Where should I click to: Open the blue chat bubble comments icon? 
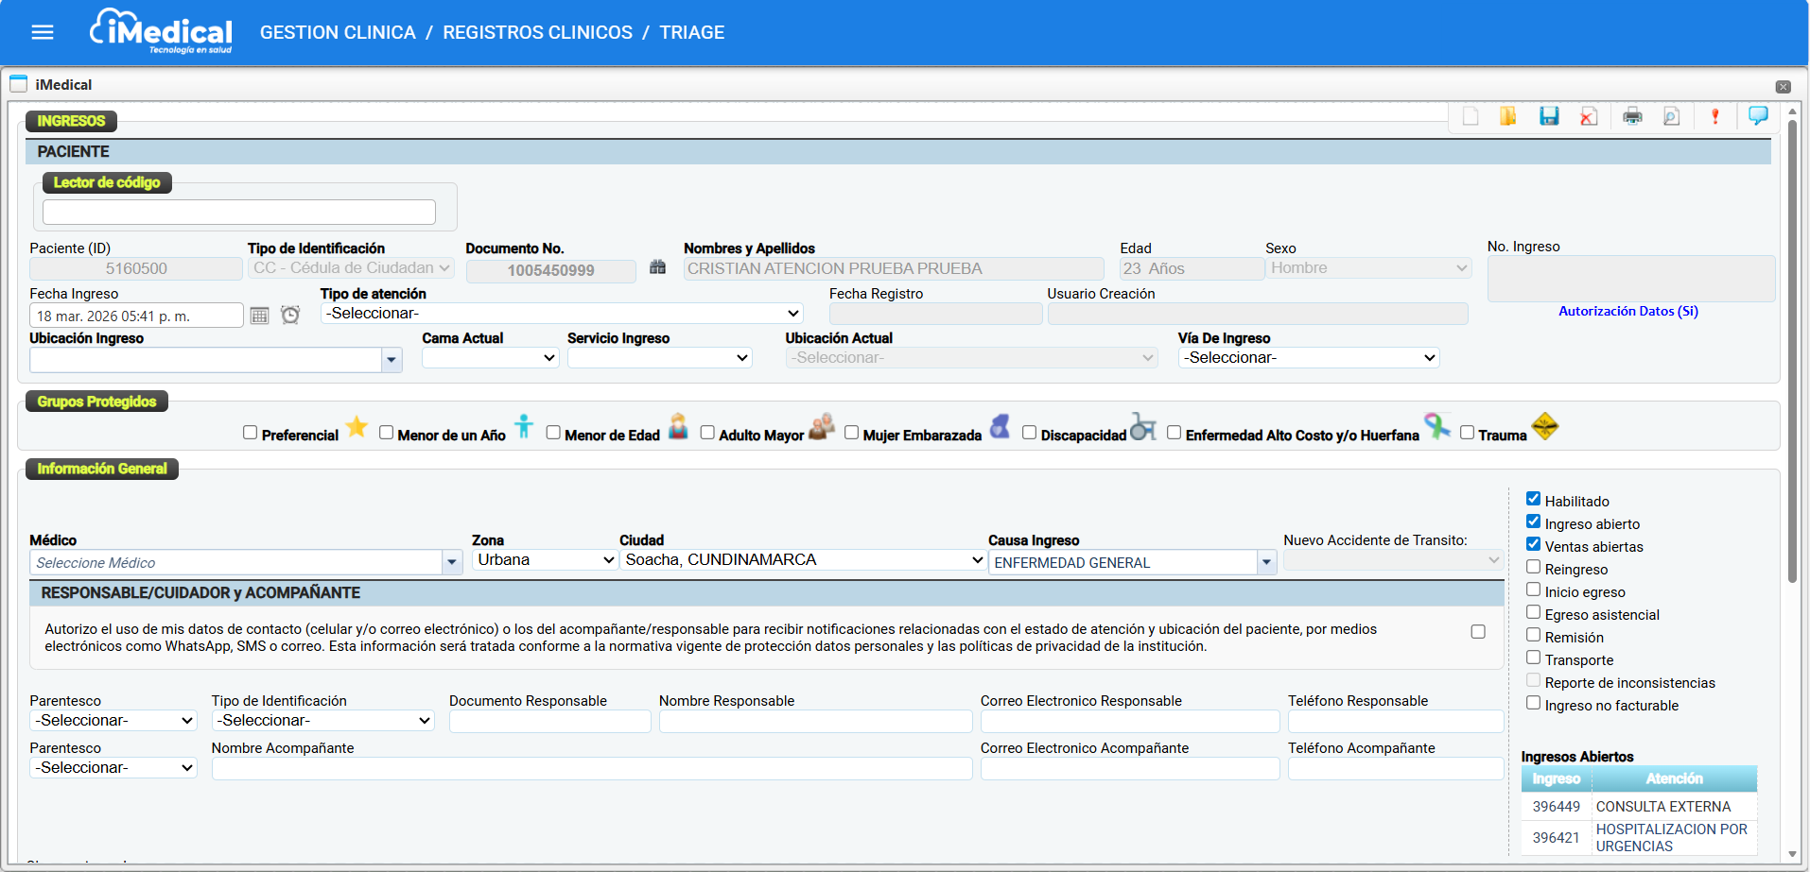[x=1758, y=115]
